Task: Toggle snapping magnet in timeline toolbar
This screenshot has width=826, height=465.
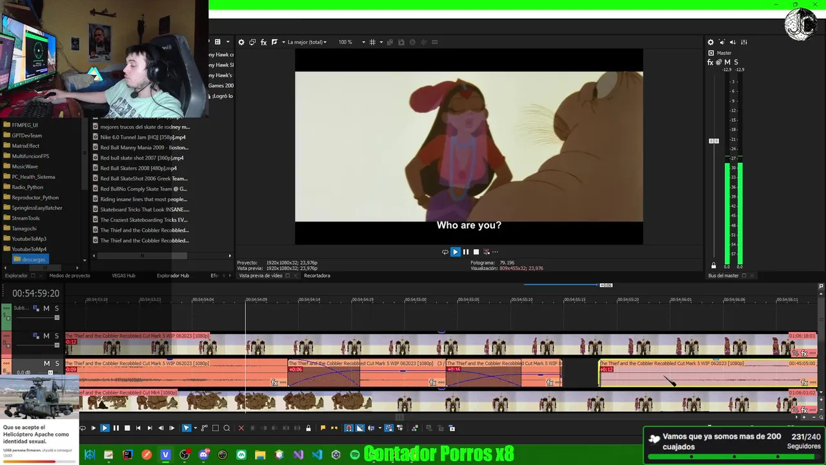Action: coord(348,428)
